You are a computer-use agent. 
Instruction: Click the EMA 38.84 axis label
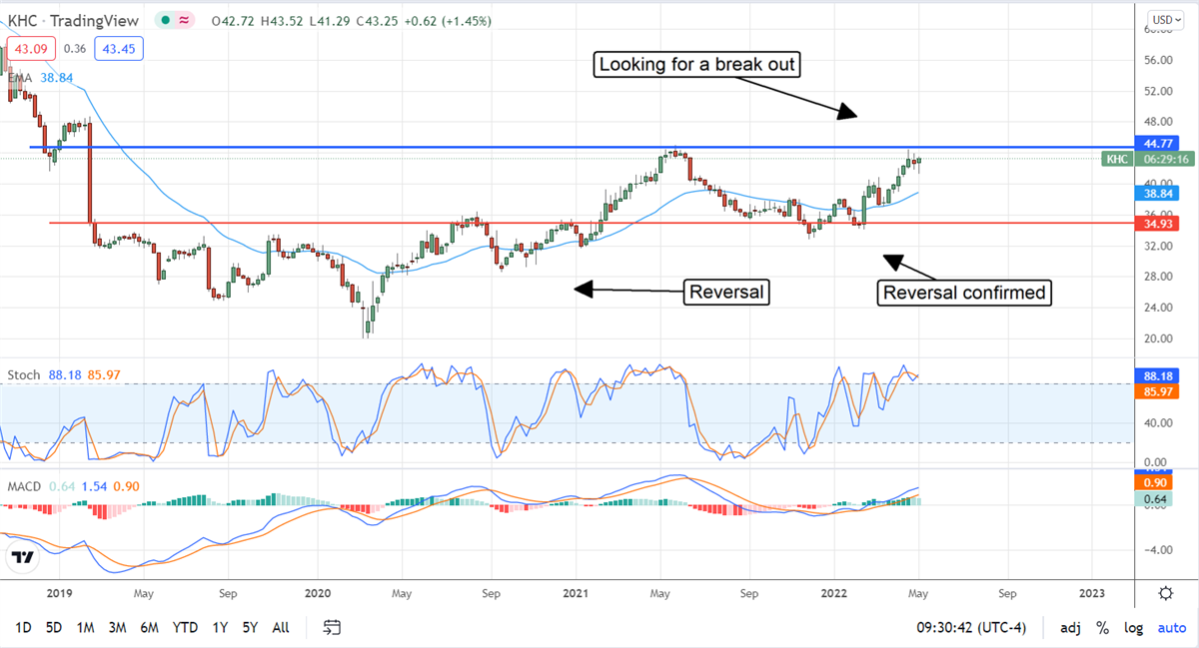(x=1156, y=193)
